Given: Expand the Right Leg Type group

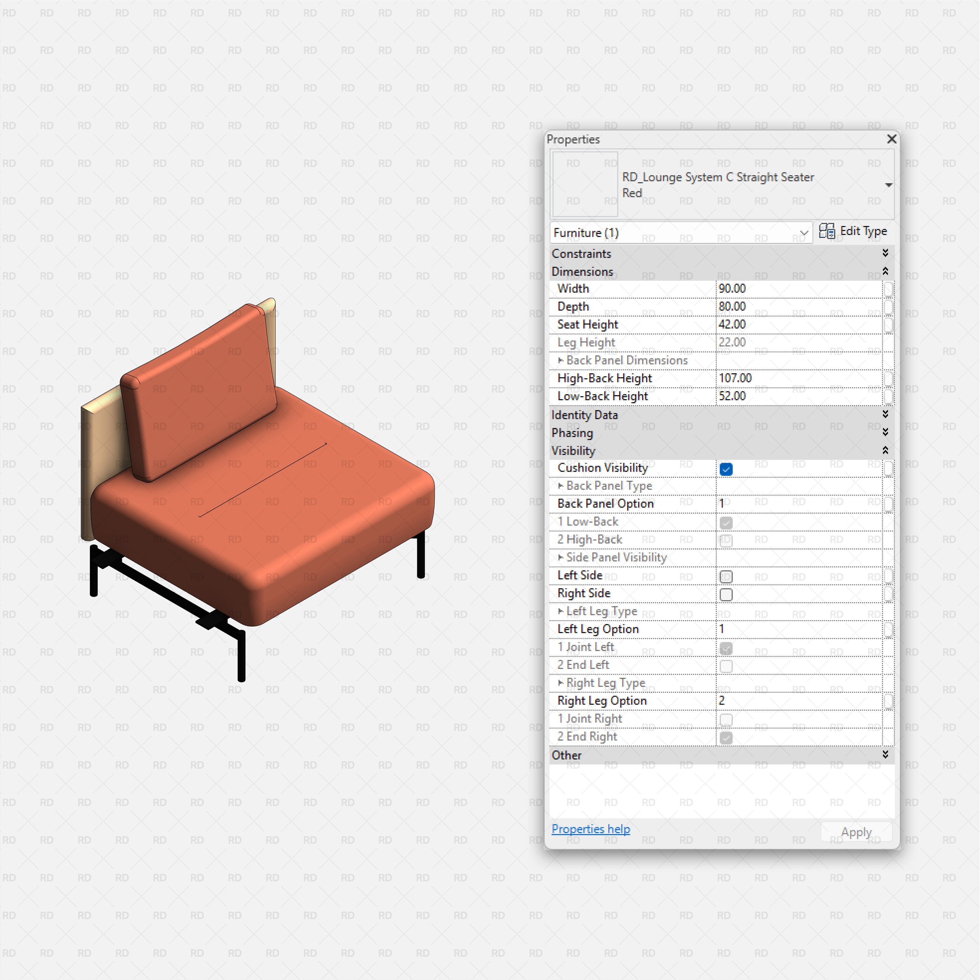Looking at the screenshot, I should [x=561, y=683].
